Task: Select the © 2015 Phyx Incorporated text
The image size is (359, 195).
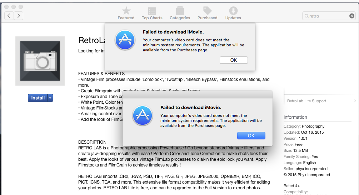Action: pos(307,175)
